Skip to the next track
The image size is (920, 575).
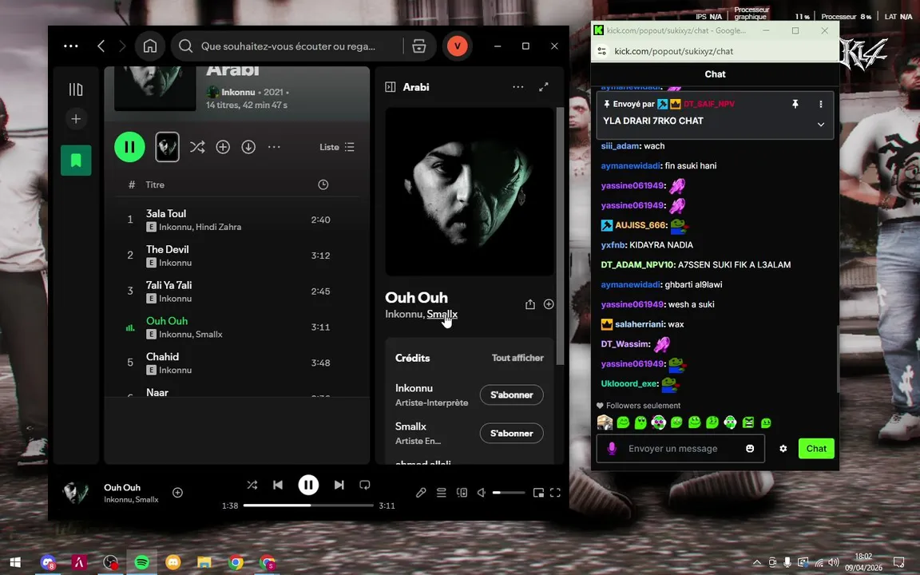point(339,485)
